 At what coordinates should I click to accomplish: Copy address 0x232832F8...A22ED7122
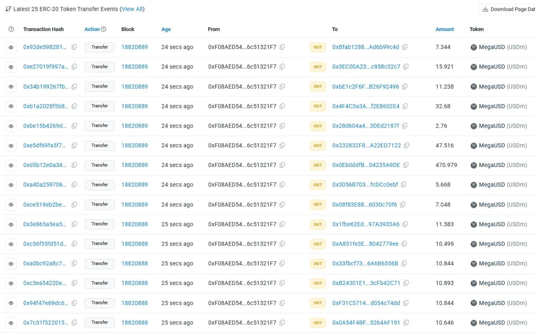tap(407, 145)
